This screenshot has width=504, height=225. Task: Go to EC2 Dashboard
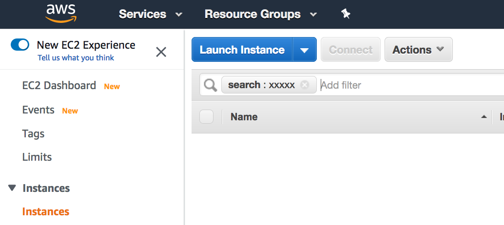point(59,85)
